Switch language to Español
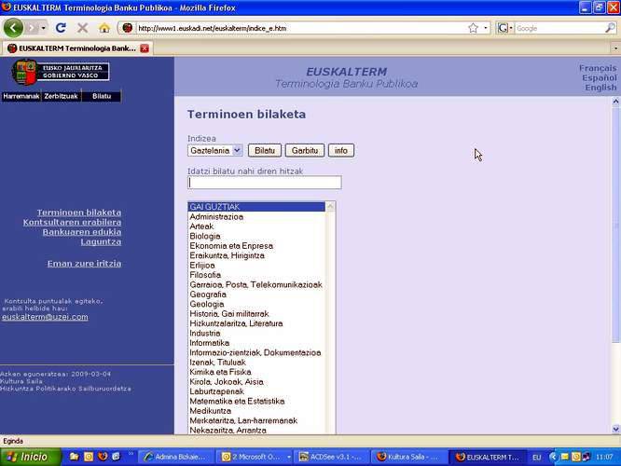Viewport: 621px width, 466px height. pyautogui.click(x=600, y=77)
